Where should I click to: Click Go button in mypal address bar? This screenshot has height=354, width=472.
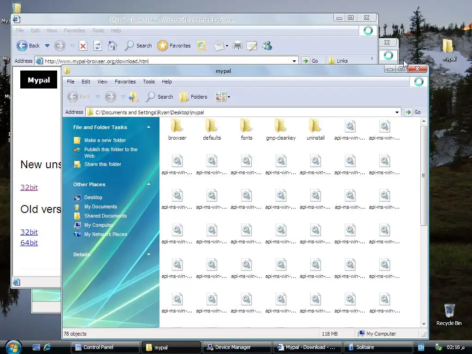[413, 112]
